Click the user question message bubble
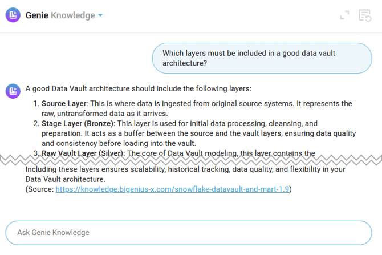 tap(262, 58)
